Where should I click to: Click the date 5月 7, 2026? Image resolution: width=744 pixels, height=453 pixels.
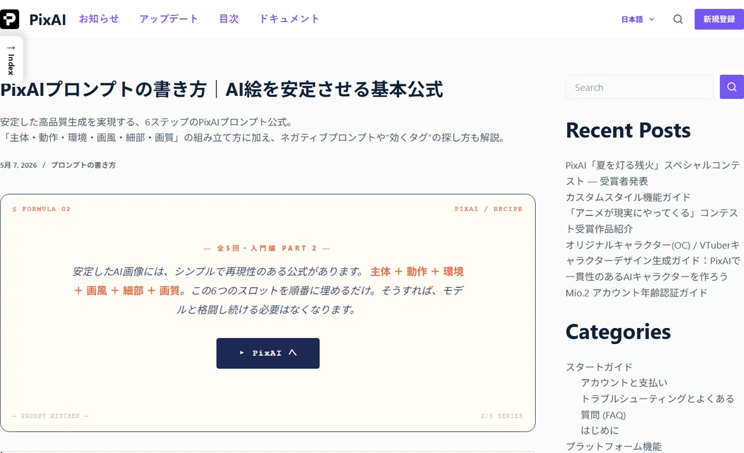tap(19, 165)
